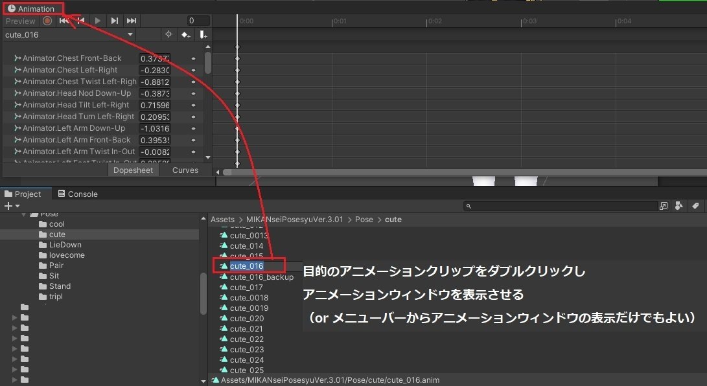Image resolution: width=707 pixels, height=386 pixels.
Task: Click the property list scroll up arrow
Action: [208, 47]
